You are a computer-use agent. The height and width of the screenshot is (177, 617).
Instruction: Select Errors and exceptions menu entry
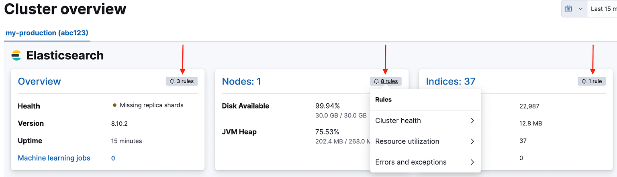425,162
